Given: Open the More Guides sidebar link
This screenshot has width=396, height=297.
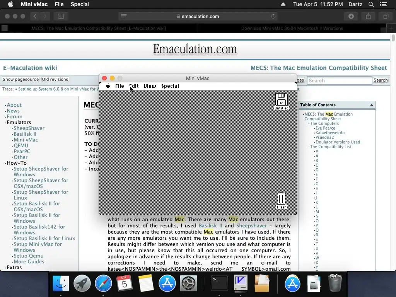Looking at the screenshot, I should 29,261.
